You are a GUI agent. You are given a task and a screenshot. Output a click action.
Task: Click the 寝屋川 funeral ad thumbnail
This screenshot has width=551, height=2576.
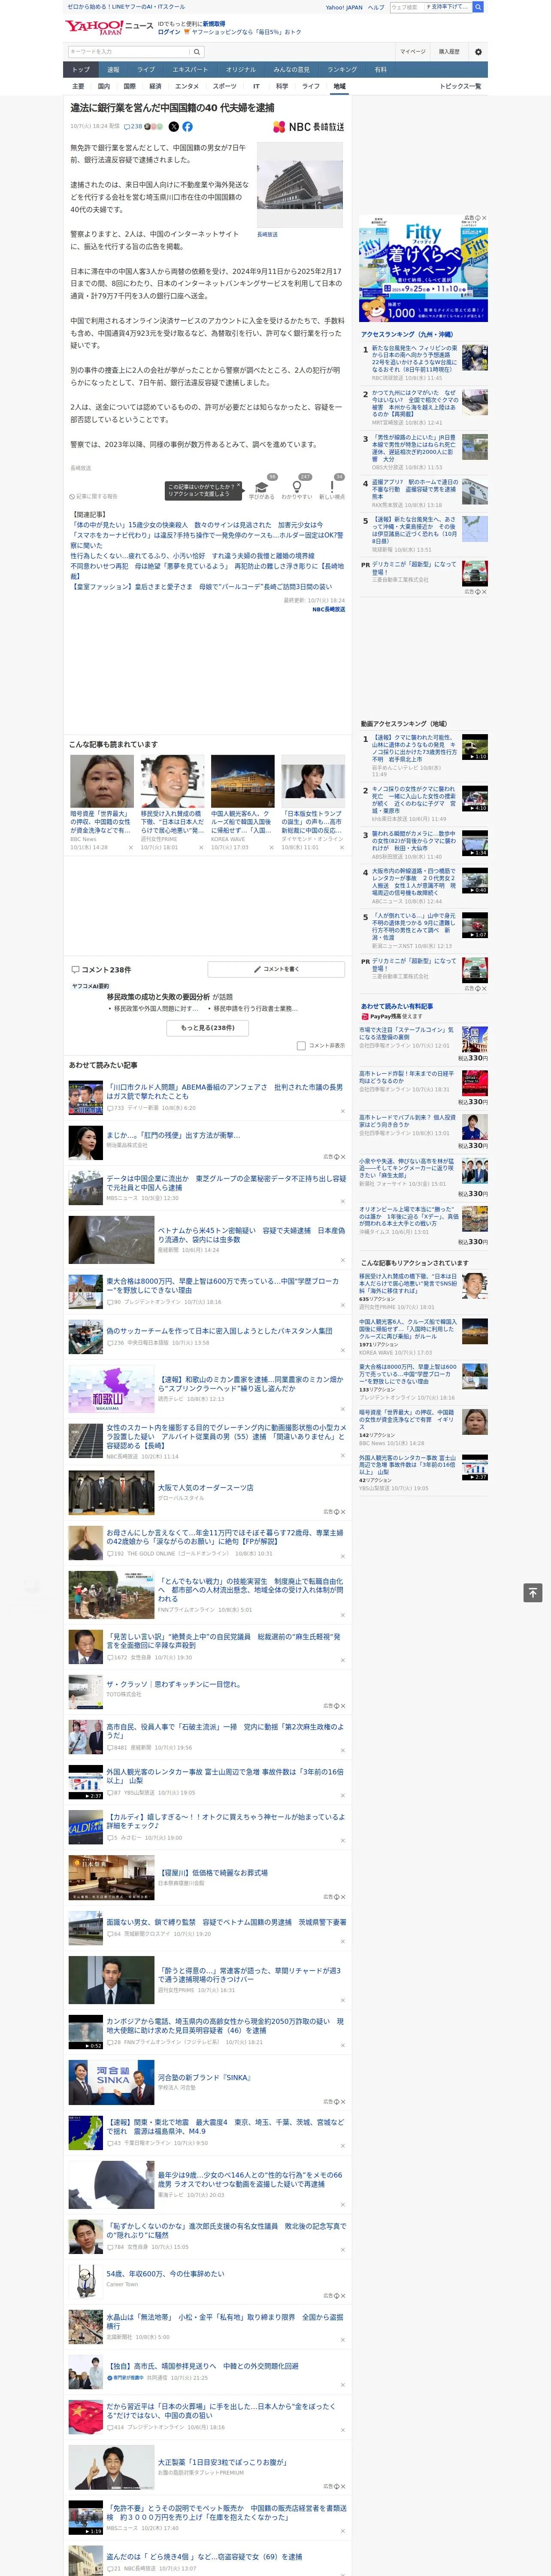111,1877
